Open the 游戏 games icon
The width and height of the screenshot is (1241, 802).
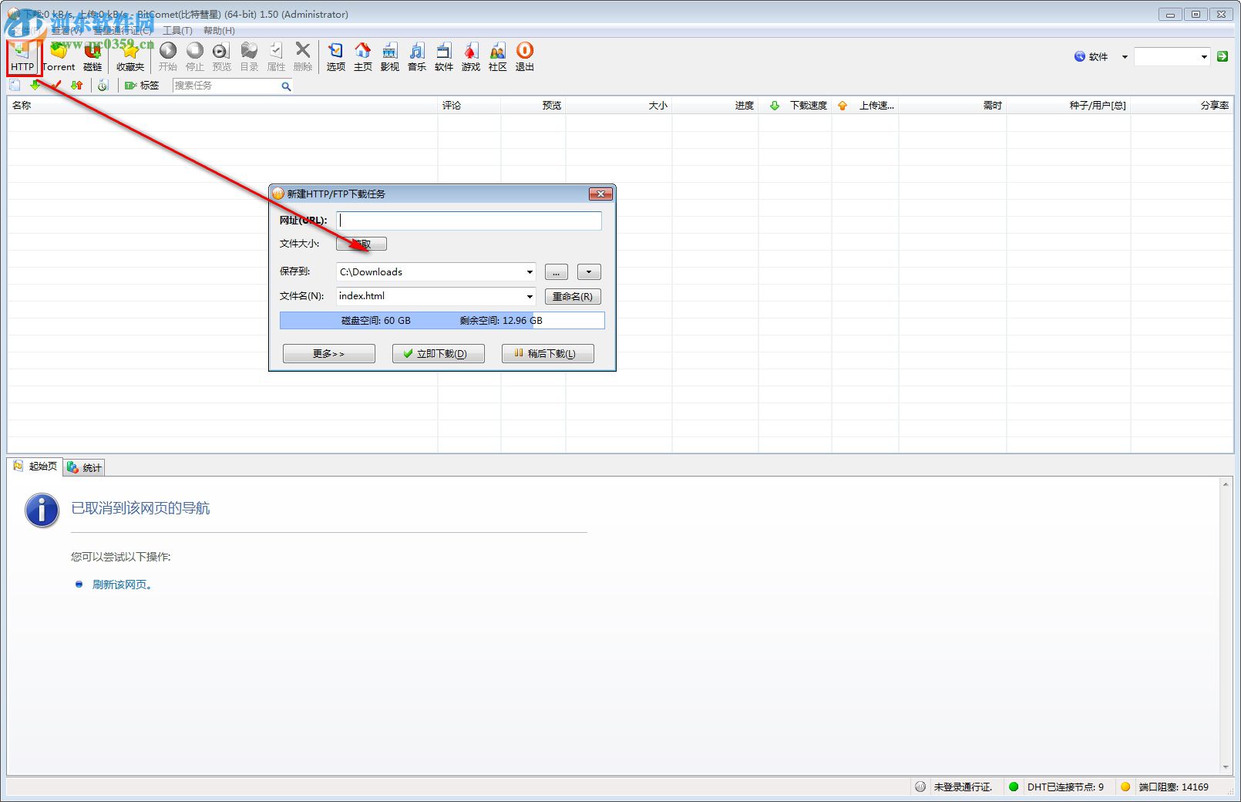click(471, 56)
